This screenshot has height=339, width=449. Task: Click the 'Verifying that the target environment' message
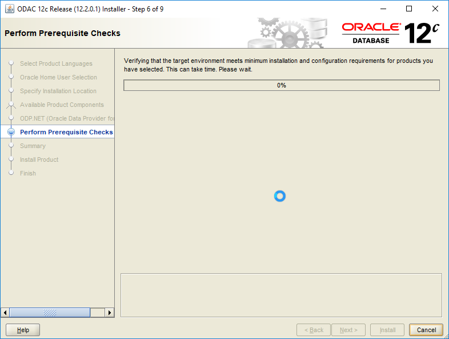click(x=278, y=65)
